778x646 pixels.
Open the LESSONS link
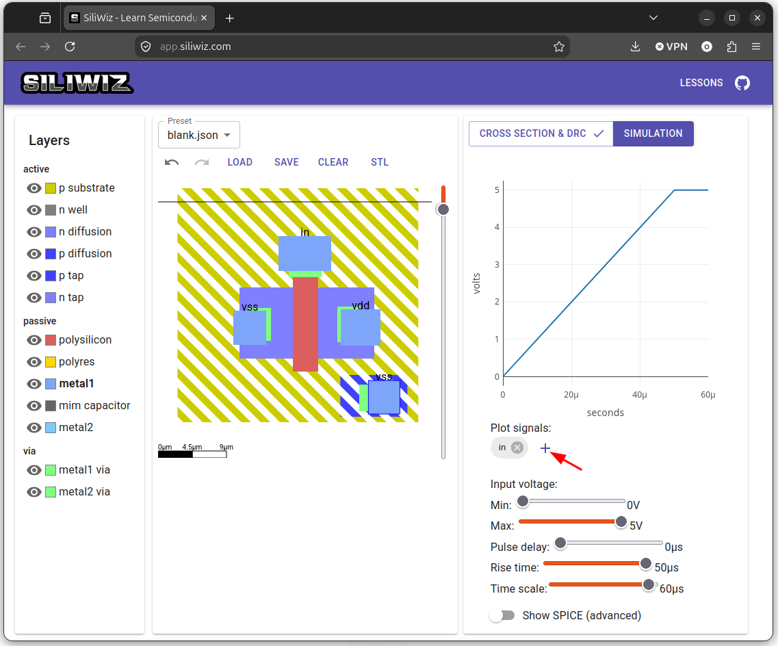tap(701, 83)
